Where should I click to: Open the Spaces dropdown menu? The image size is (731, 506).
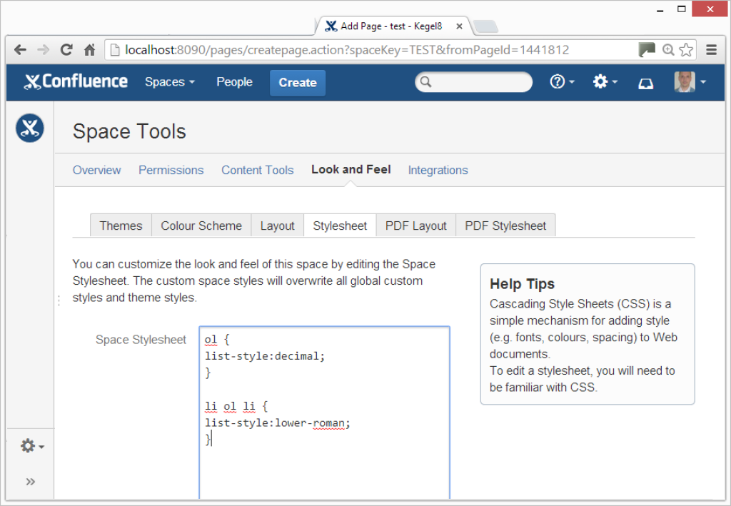169,82
